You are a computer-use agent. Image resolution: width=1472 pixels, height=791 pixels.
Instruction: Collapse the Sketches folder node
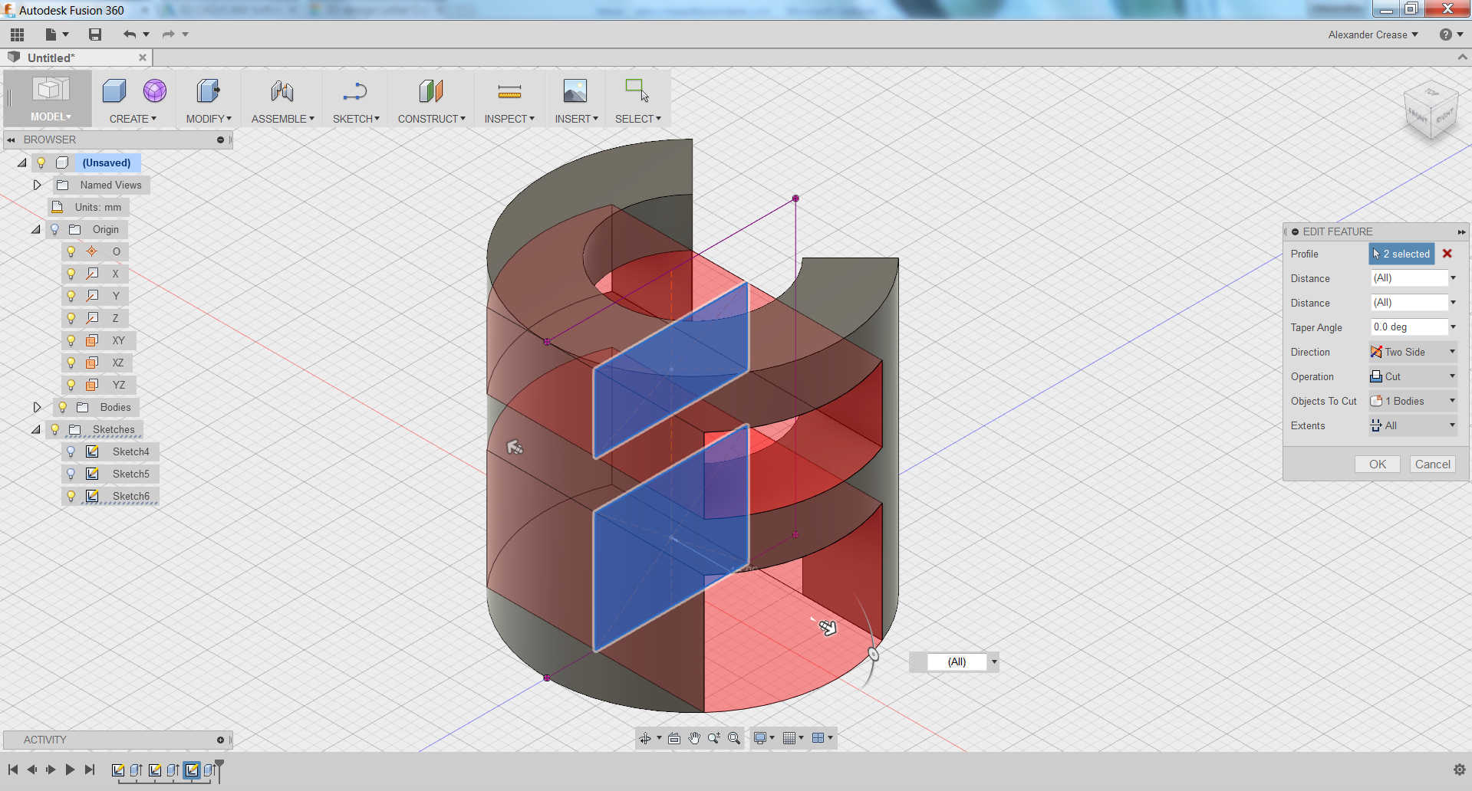(x=36, y=429)
